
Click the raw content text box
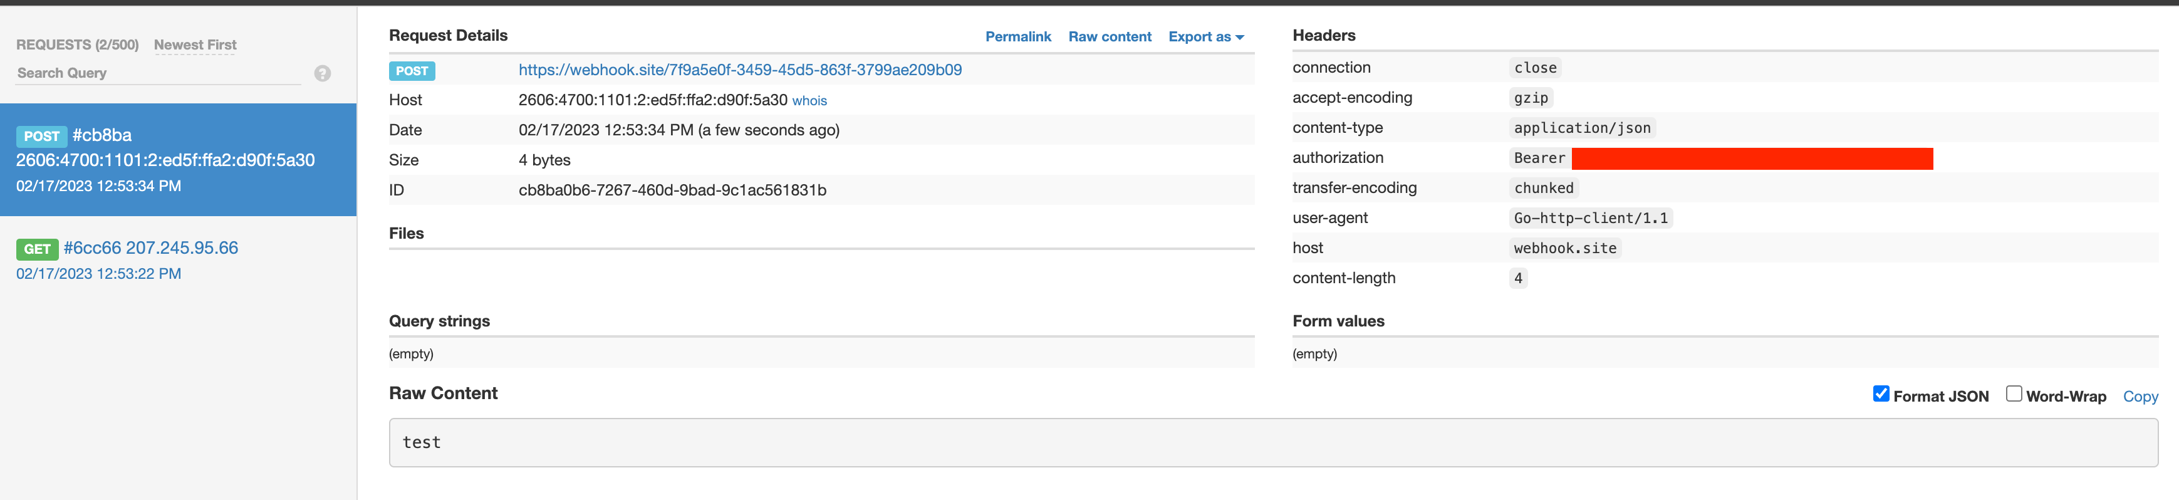pos(1272,442)
